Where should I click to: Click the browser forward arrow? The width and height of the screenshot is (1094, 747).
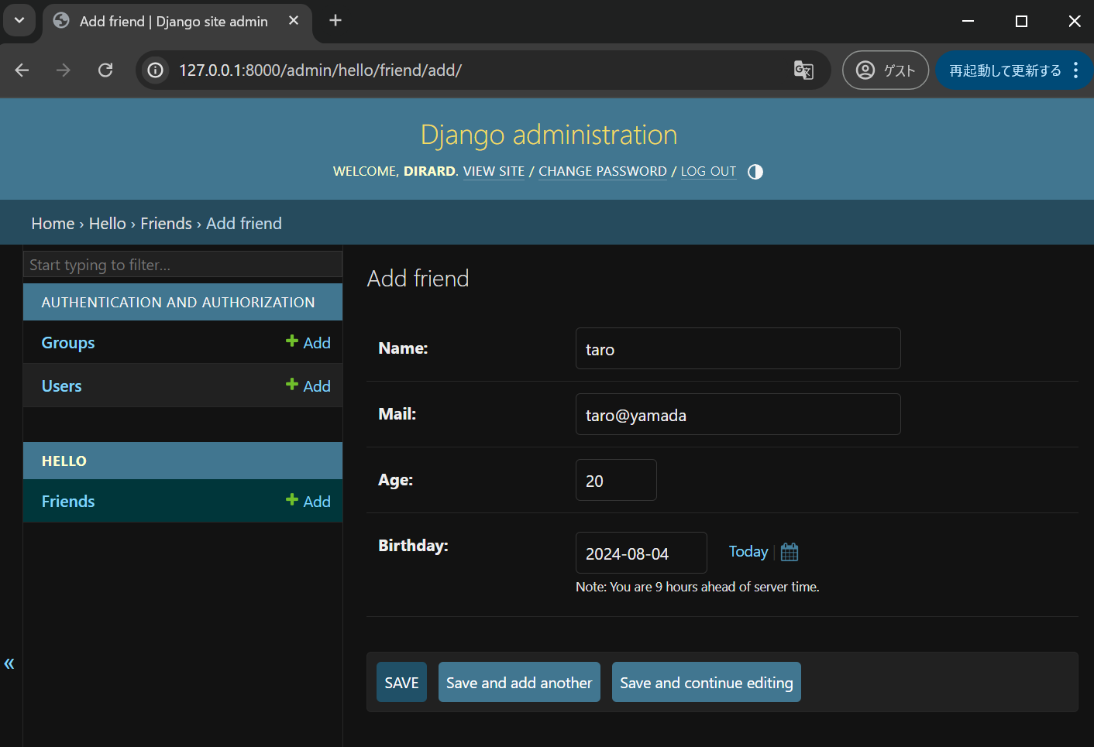64,70
